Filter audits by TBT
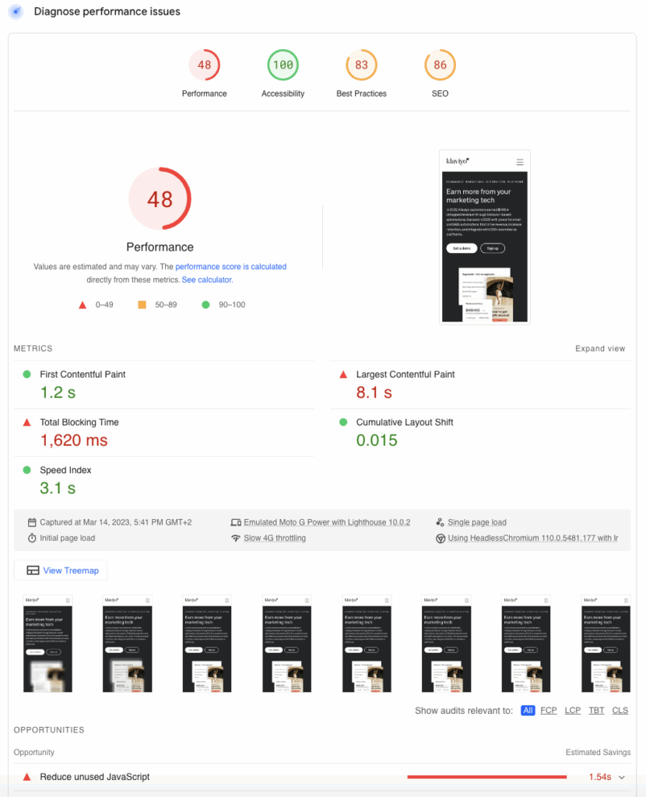Image resolution: width=646 pixels, height=797 pixels. tap(596, 710)
